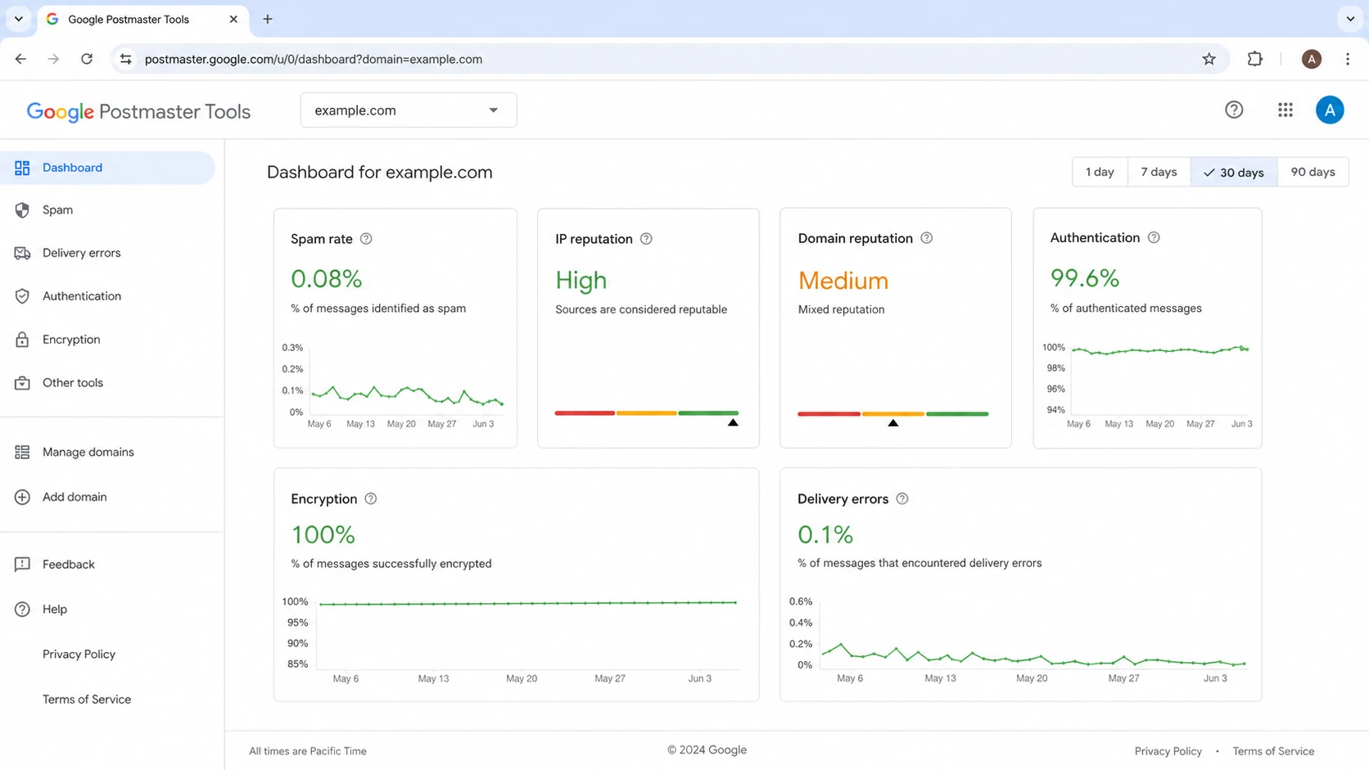
Task: Click the 99.6% authentication value
Action: [x=1084, y=278]
